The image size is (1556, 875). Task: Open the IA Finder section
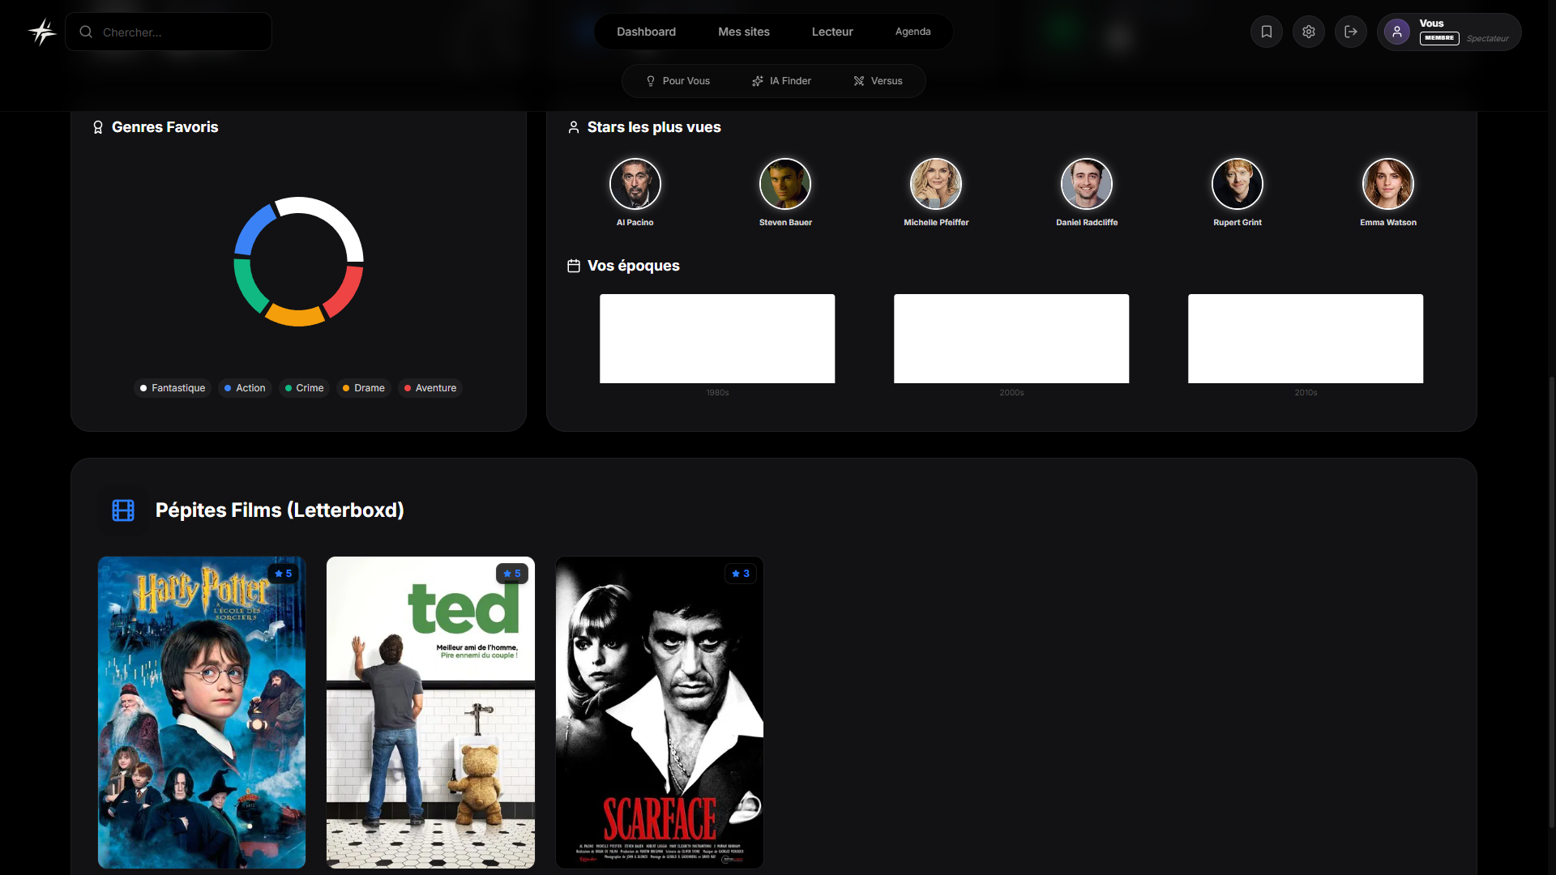(x=781, y=81)
